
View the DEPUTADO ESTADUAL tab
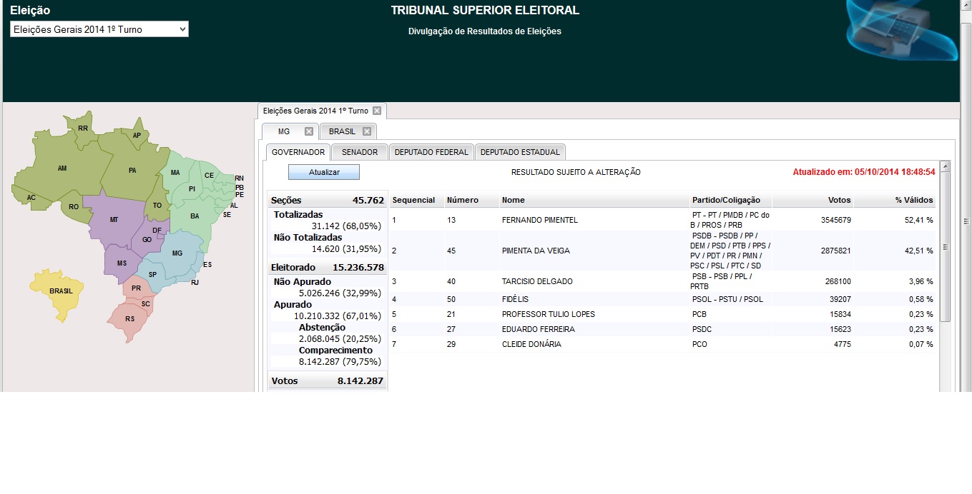point(521,152)
